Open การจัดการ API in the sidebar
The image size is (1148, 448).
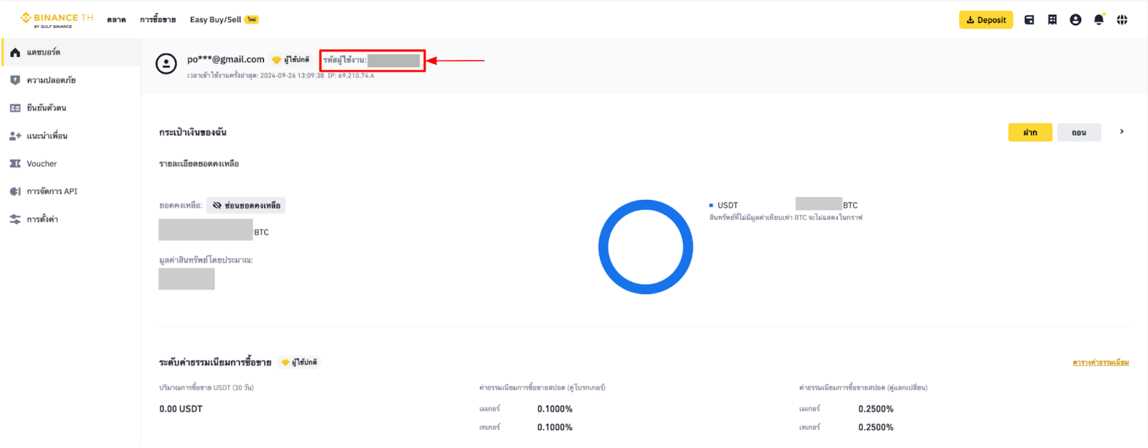click(x=52, y=191)
